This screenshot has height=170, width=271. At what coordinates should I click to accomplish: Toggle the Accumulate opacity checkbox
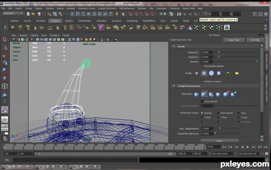tap(202, 66)
